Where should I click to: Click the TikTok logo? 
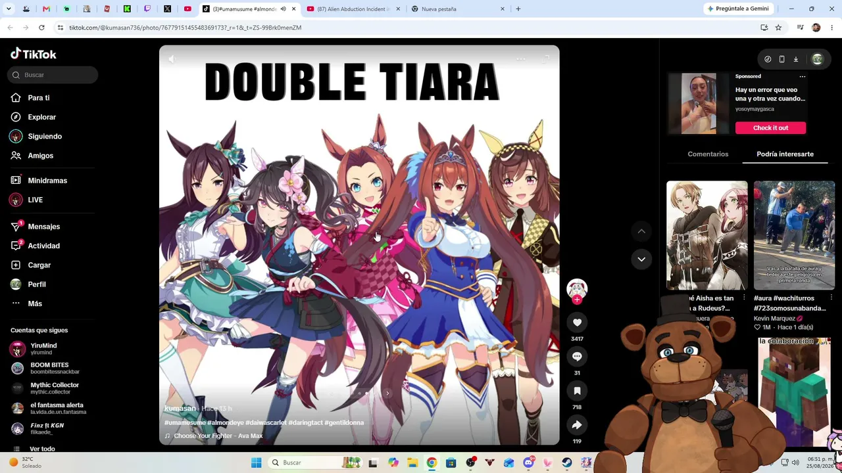pyautogui.click(x=34, y=54)
